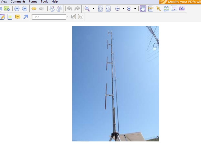
Task: Click the zoom out minus button
Action: tap(117, 9)
